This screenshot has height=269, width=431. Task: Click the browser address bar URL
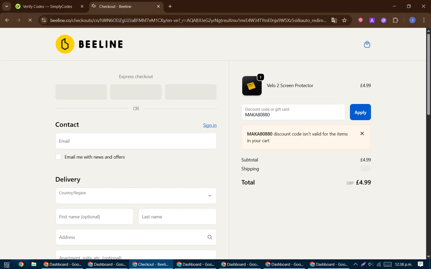(188, 20)
